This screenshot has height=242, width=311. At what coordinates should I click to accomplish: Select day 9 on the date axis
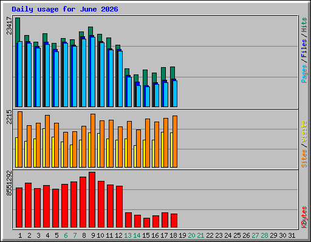pyautogui.click(x=93, y=235)
